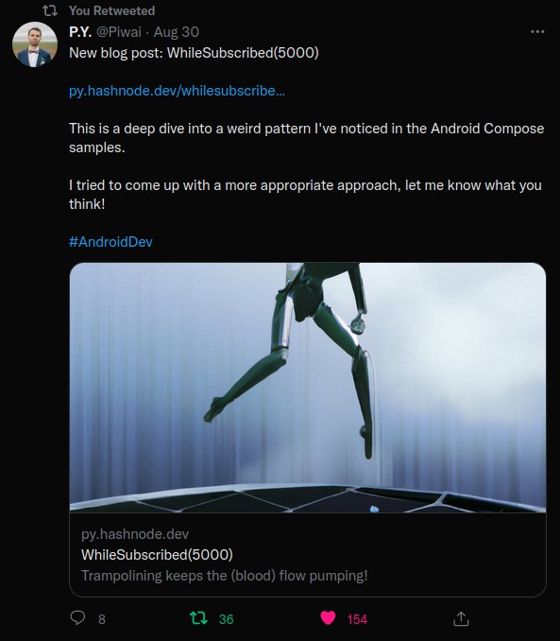Image resolution: width=560 pixels, height=641 pixels.
Task: Click the 36 retweets count
Action: click(226, 619)
